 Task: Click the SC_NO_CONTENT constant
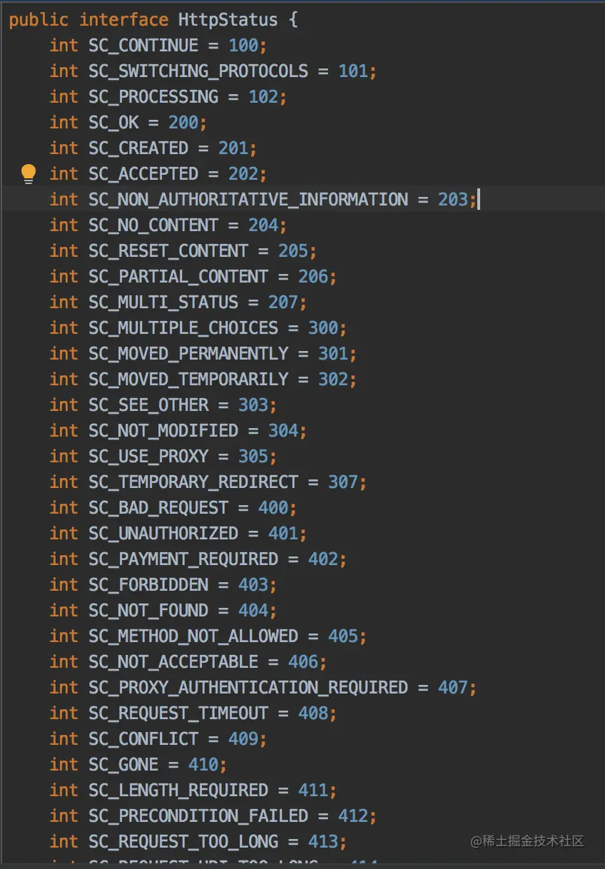coord(153,225)
